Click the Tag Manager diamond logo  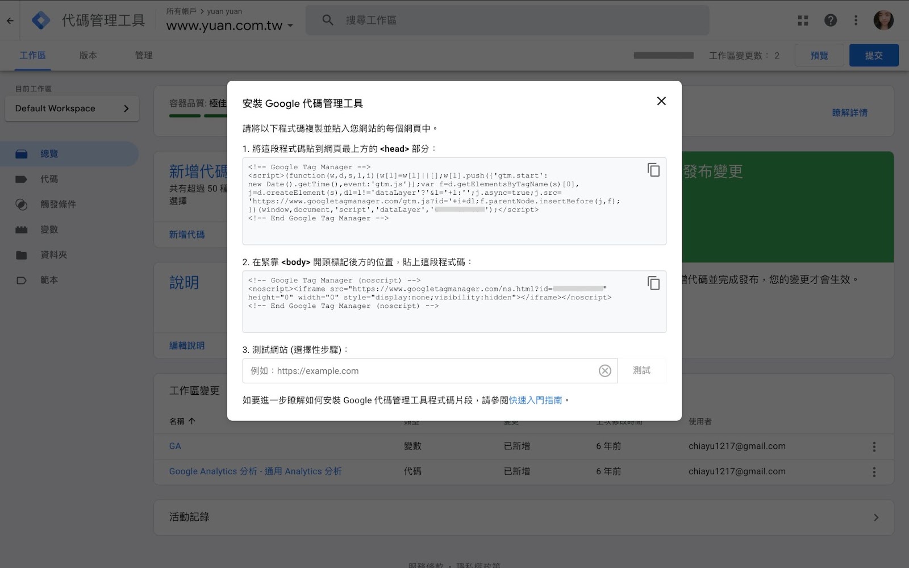click(x=40, y=20)
